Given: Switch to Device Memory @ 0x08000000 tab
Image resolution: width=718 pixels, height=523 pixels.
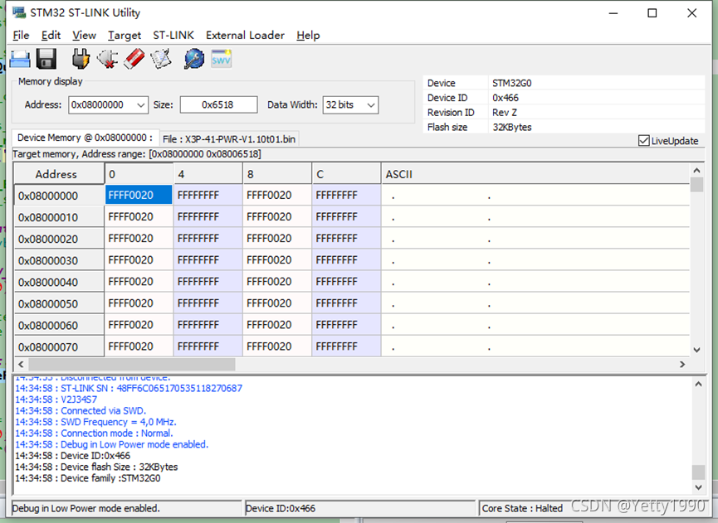Looking at the screenshot, I should (x=85, y=138).
